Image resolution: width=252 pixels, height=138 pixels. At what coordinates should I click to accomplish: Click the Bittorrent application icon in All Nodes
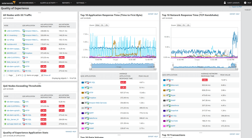tap(24, 44)
